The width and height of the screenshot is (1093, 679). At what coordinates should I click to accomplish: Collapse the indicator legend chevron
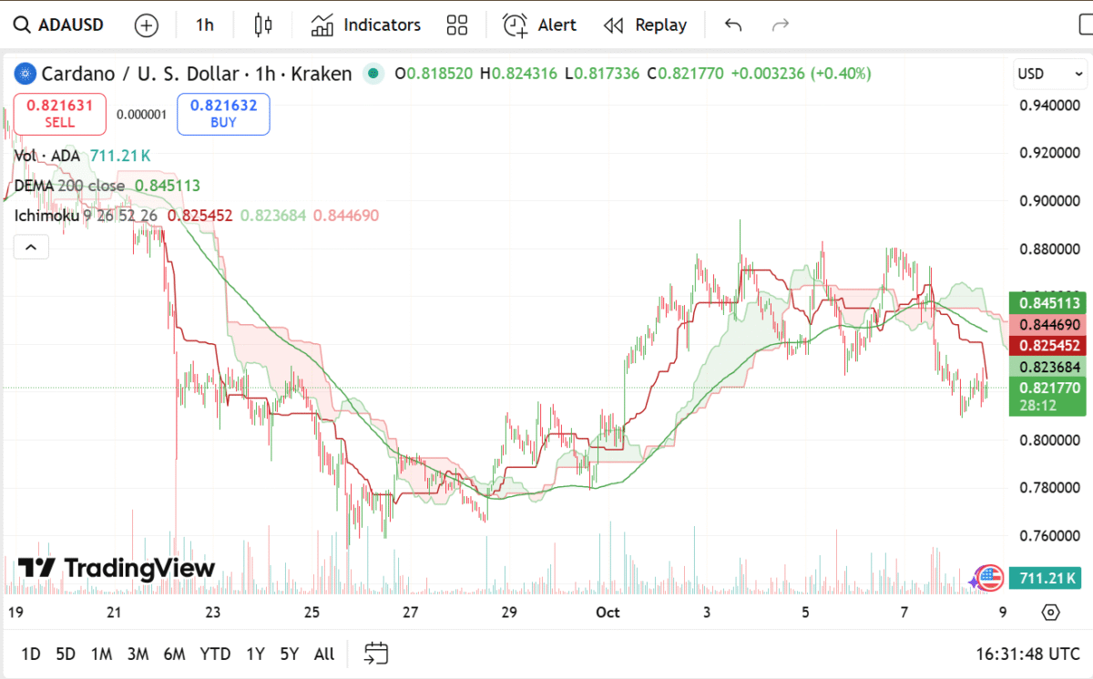click(x=30, y=247)
